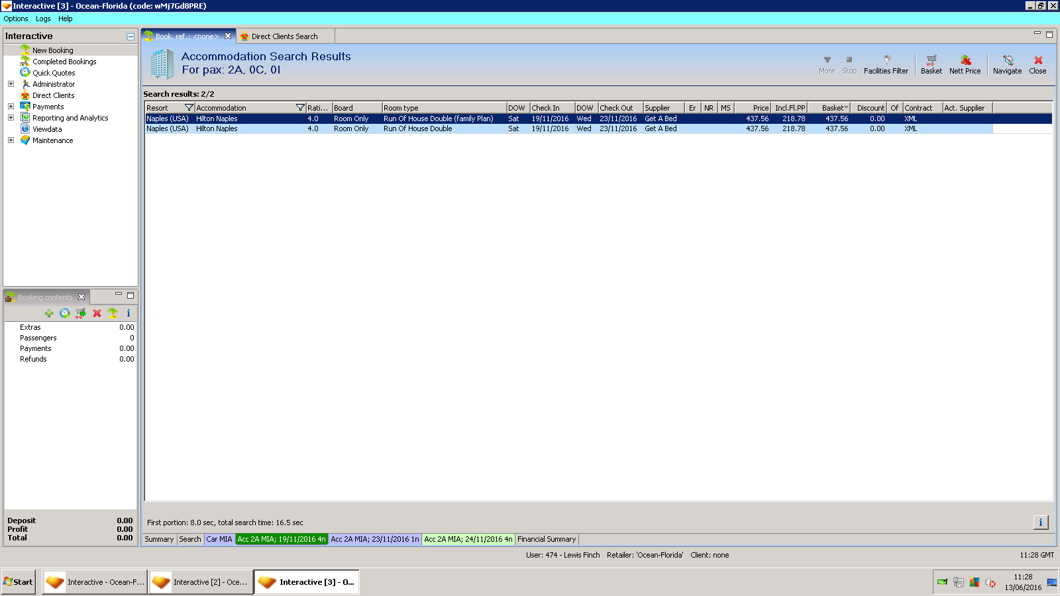Select the second-row room type Run Of House Double

click(418, 128)
